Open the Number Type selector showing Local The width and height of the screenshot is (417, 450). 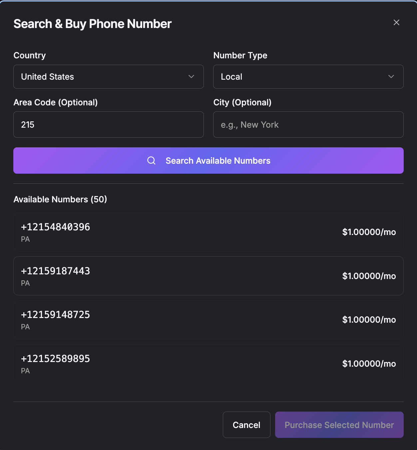click(x=308, y=77)
